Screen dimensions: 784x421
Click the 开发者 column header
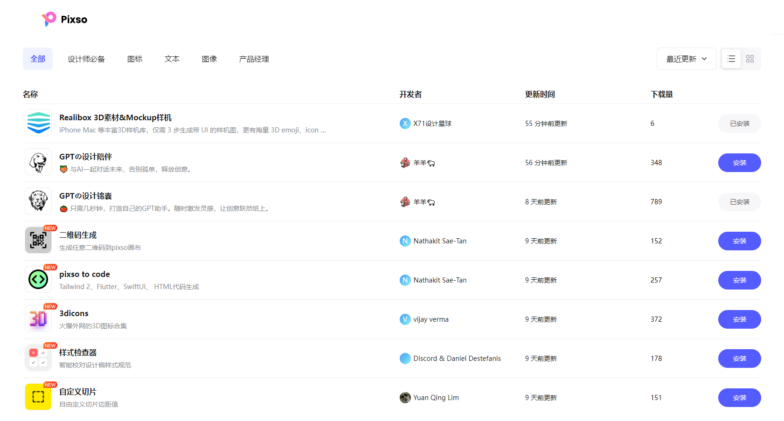[x=411, y=94]
